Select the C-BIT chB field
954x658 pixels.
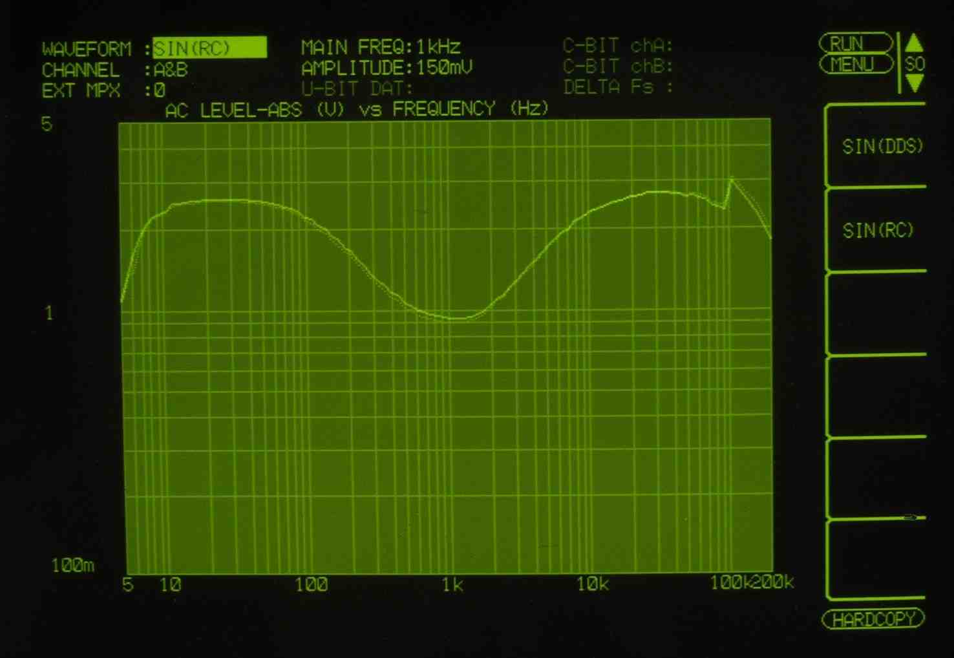pos(617,67)
